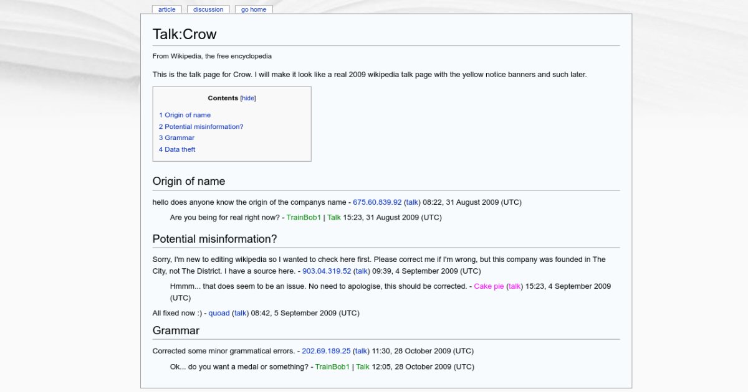Hide the Contents box
Image resolution: width=748 pixels, height=392 pixels.
click(x=247, y=98)
